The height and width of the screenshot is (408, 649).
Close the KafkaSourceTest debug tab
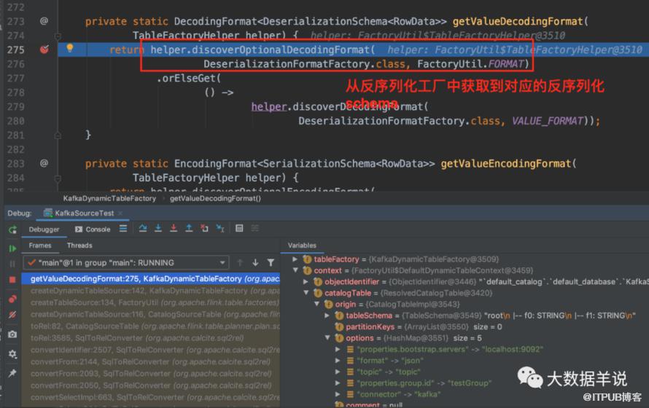[x=120, y=213]
